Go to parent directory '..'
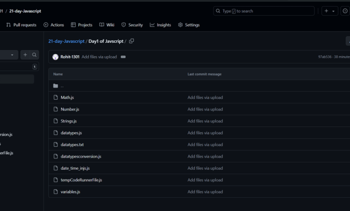350x211 pixels. (62, 86)
